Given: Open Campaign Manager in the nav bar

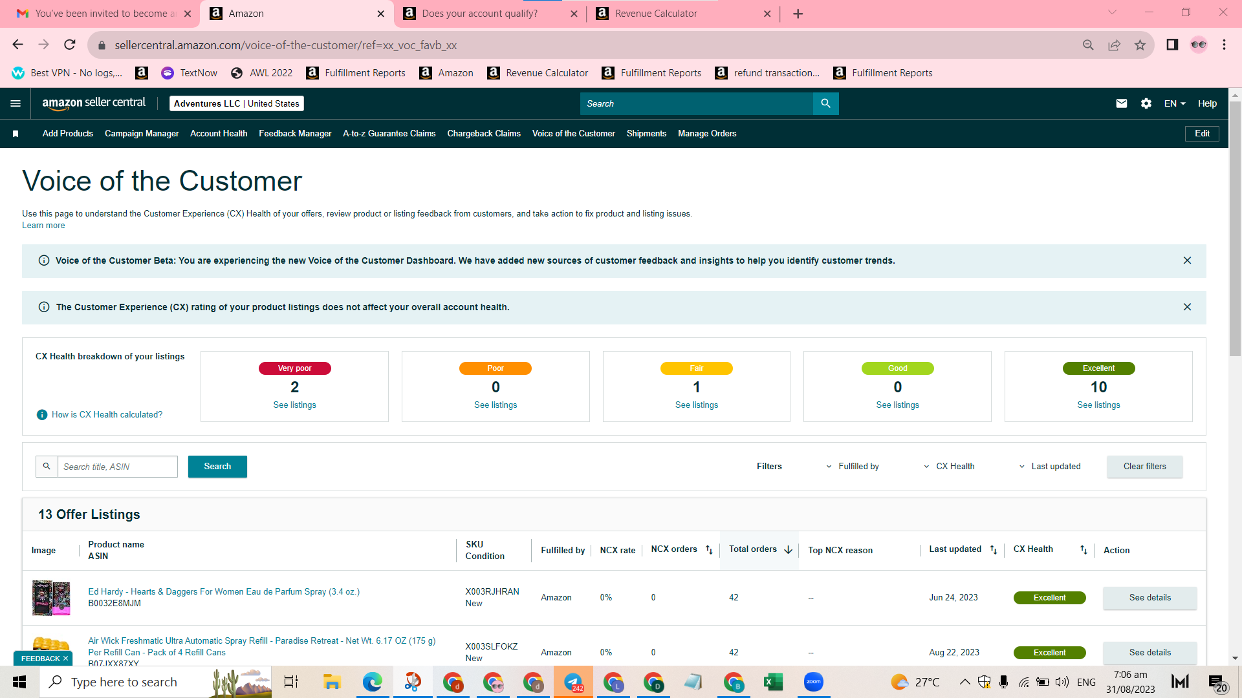Looking at the screenshot, I should tap(142, 134).
